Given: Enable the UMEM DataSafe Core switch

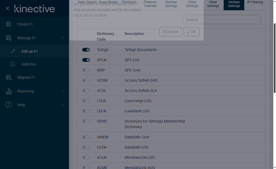Looking at the screenshot, I should pyautogui.click(x=86, y=137).
